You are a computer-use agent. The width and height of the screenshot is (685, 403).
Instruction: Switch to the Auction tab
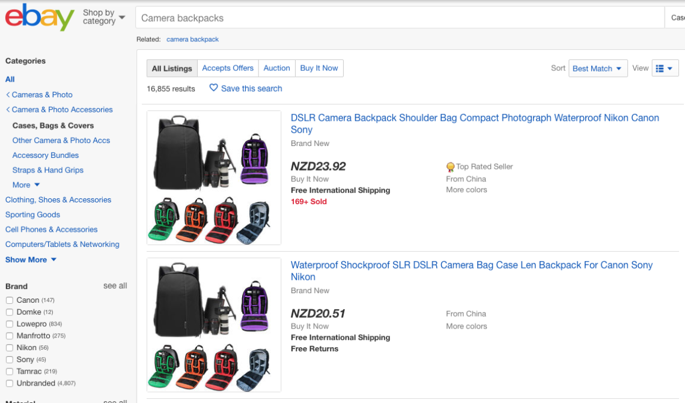pos(276,68)
